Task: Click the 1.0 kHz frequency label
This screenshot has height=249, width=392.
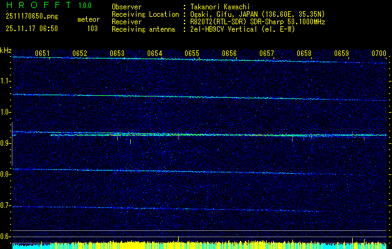Action: click(5, 112)
